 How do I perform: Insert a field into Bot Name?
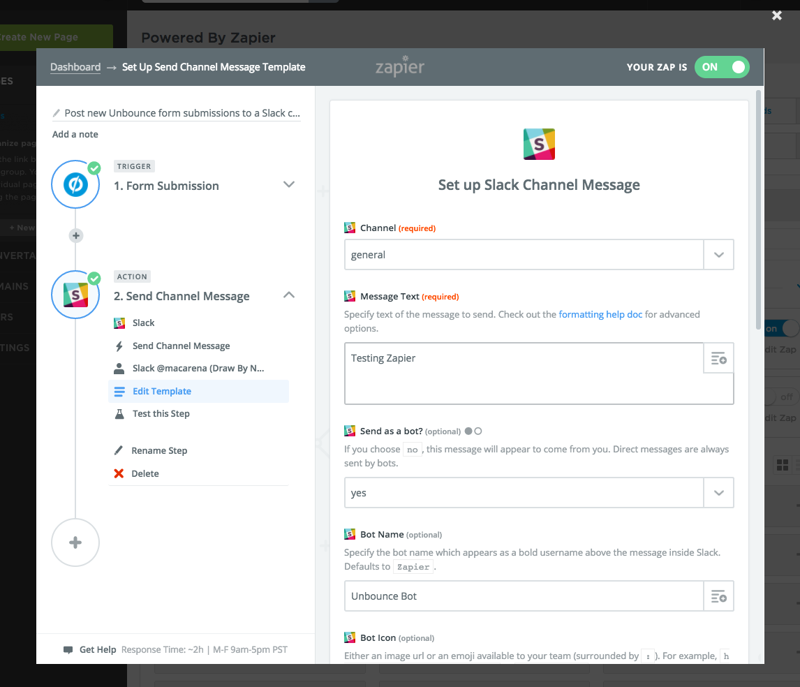[718, 596]
